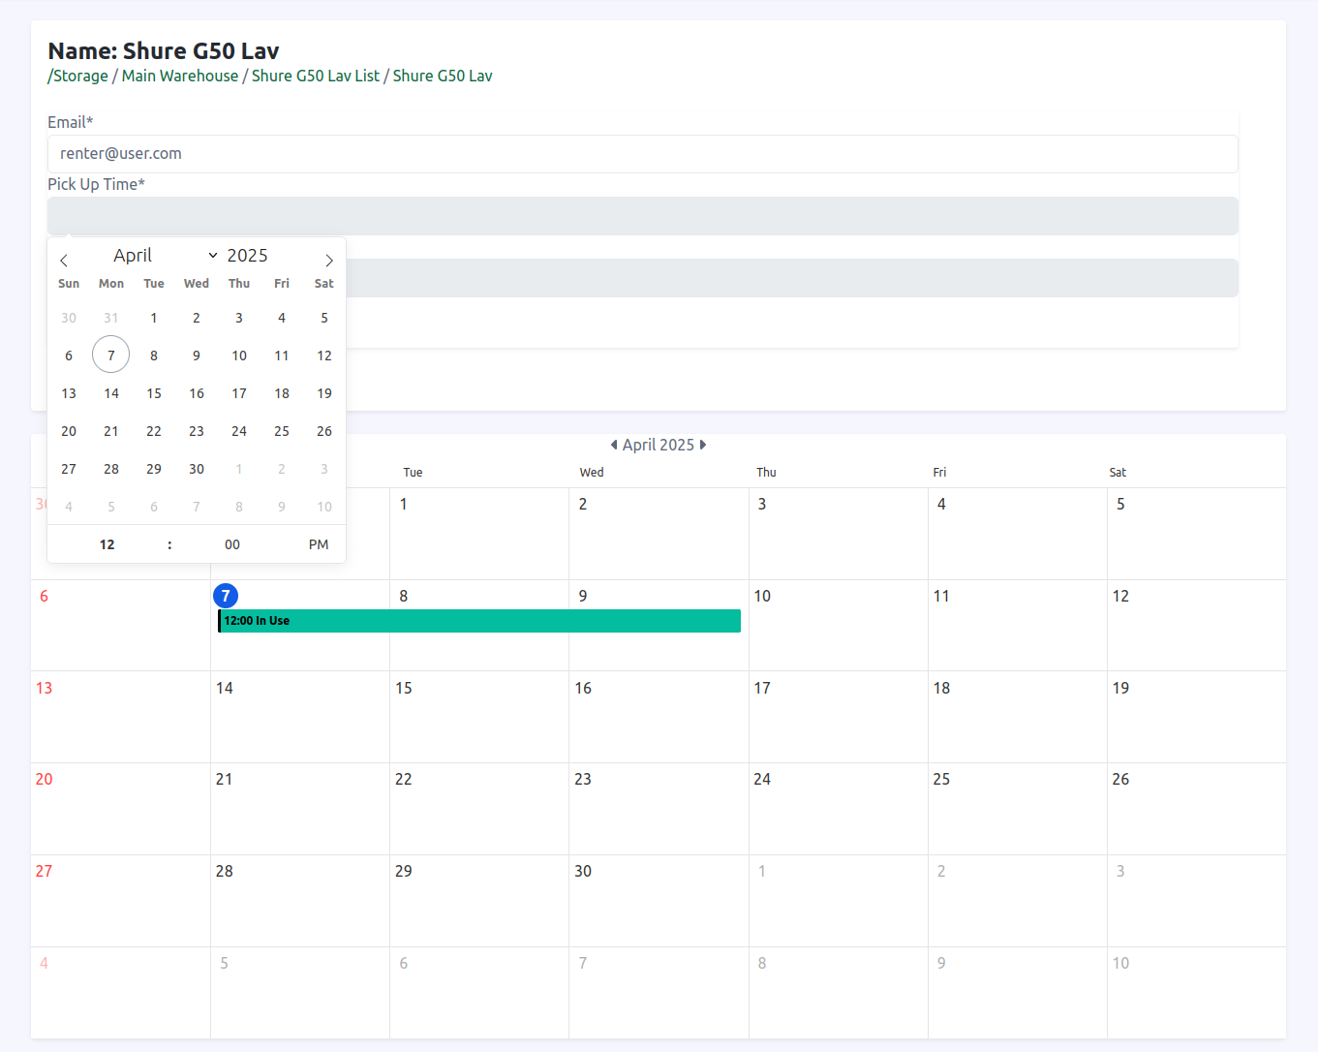1318x1052 pixels.
Task: Go to previous month in date picker
Action: click(64, 261)
